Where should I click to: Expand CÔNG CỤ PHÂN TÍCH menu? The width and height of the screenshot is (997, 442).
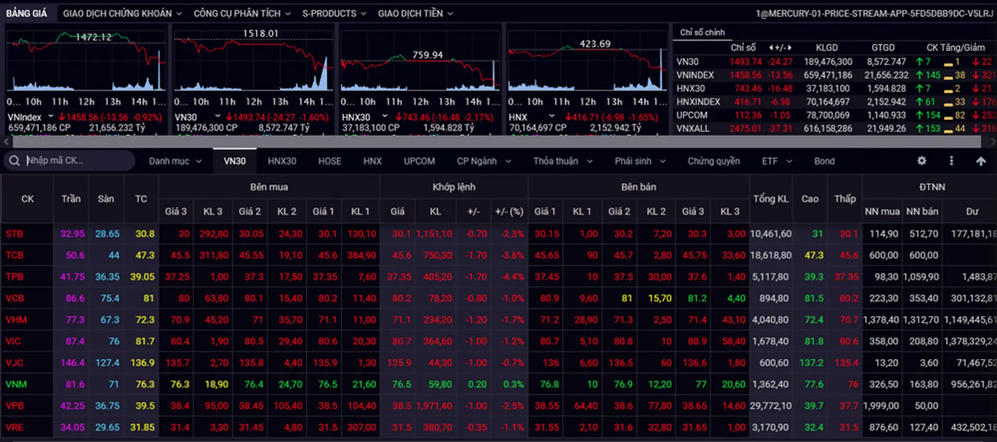point(242,14)
